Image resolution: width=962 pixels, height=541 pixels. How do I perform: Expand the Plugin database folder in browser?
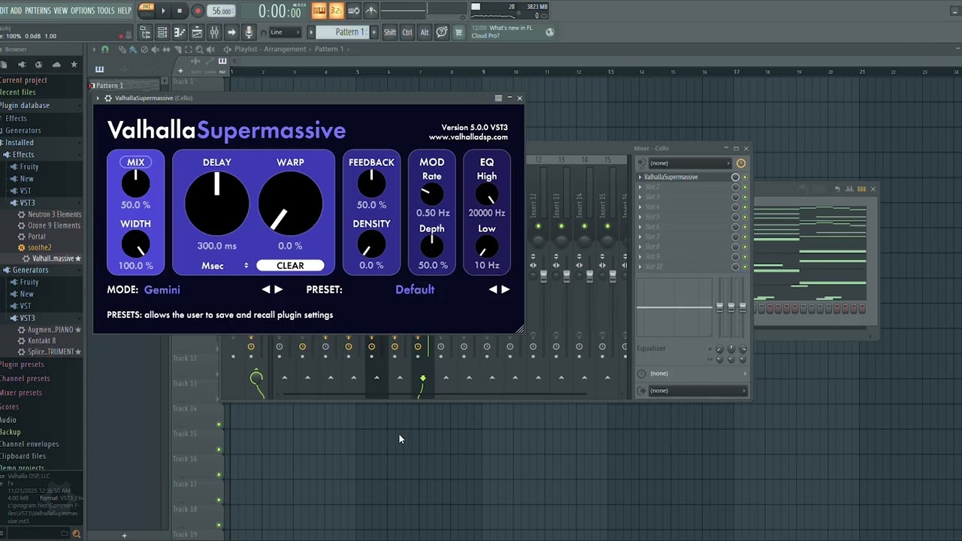[x=25, y=105]
